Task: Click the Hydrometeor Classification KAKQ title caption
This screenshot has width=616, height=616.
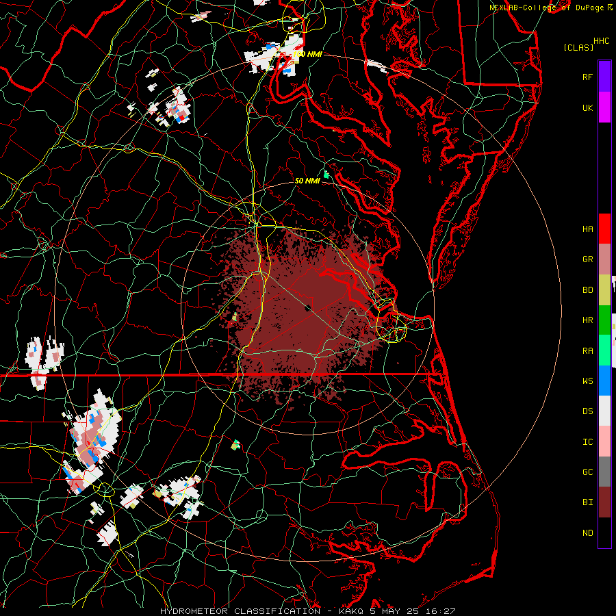Action: tap(307, 611)
